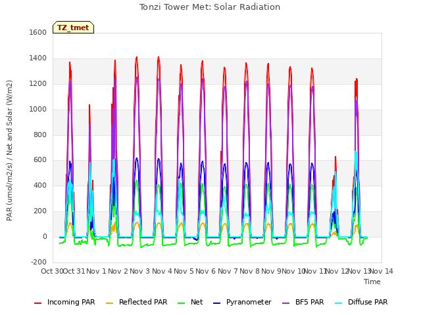Click the x-axis label Nov 7
Image resolution: width=421 pixels, height=315 pixels.
(x=228, y=271)
